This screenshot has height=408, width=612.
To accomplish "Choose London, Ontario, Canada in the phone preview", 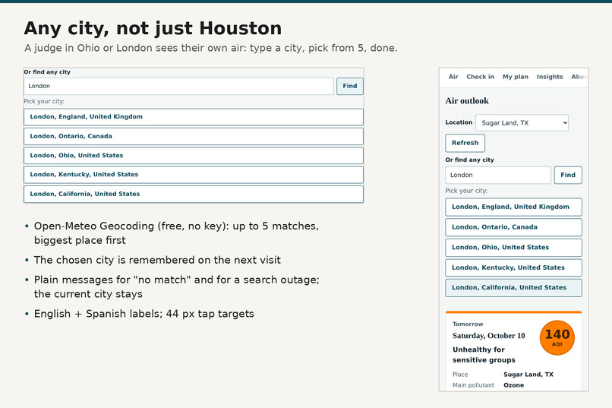I will [513, 227].
